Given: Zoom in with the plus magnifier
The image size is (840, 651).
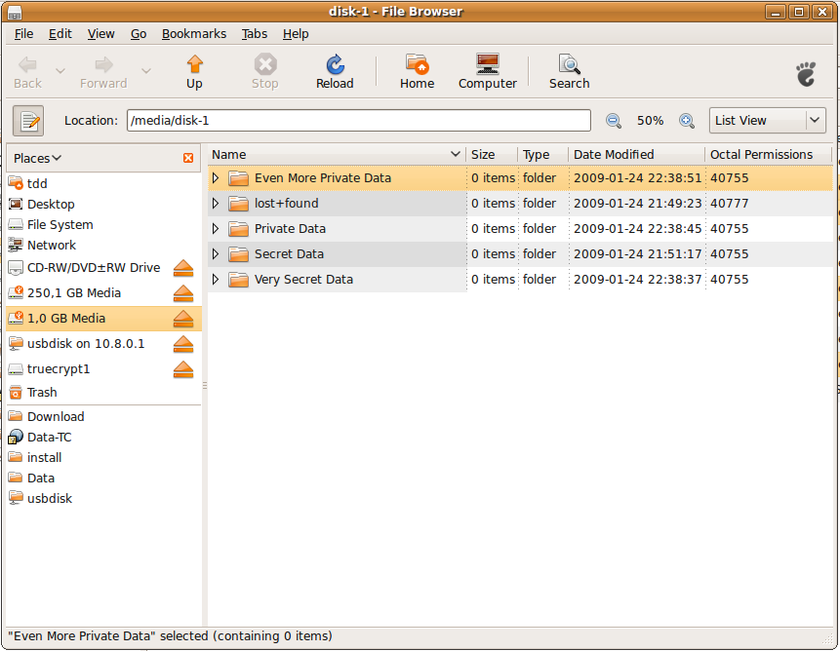Looking at the screenshot, I should (x=686, y=121).
